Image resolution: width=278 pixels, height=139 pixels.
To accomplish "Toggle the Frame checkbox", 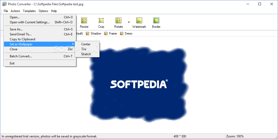I will point(106,34).
